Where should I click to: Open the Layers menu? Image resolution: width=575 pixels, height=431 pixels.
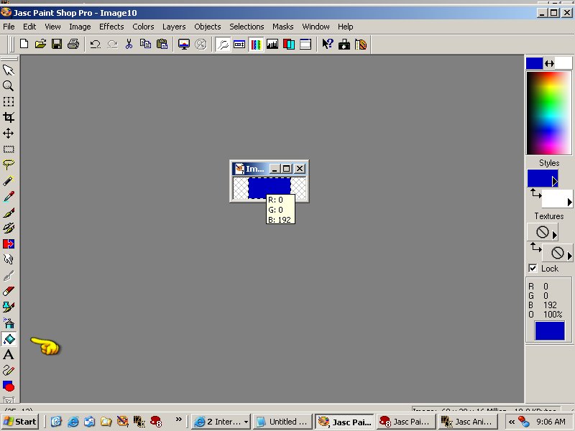(x=174, y=27)
